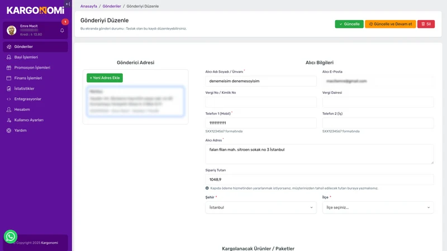Viewport: 447px width, 251px height.
Task: Click the Alıcı Adres textarea resize handle
Action: [x=432, y=162]
